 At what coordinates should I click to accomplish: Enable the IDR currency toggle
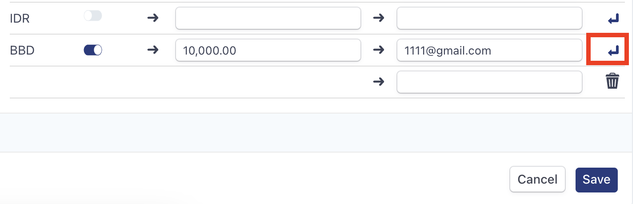point(93,16)
